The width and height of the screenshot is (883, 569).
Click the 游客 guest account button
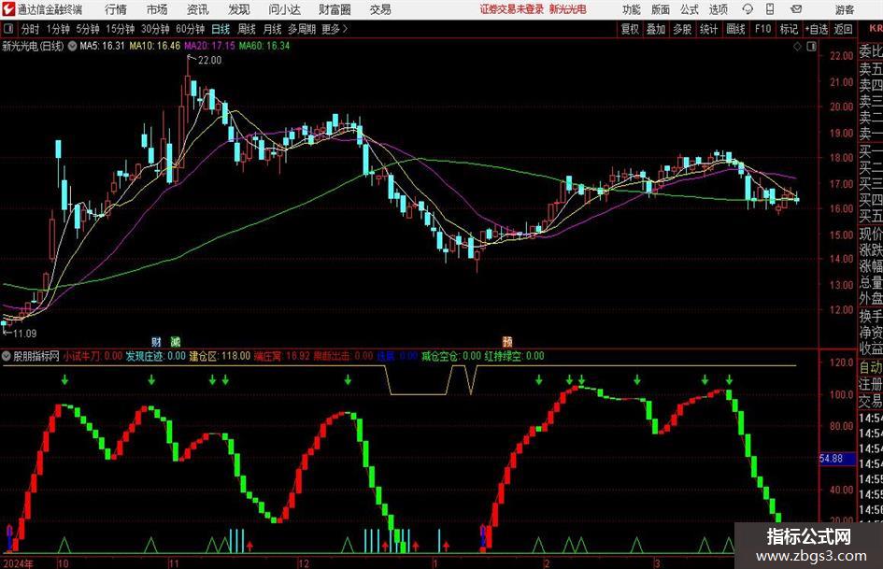(x=845, y=9)
